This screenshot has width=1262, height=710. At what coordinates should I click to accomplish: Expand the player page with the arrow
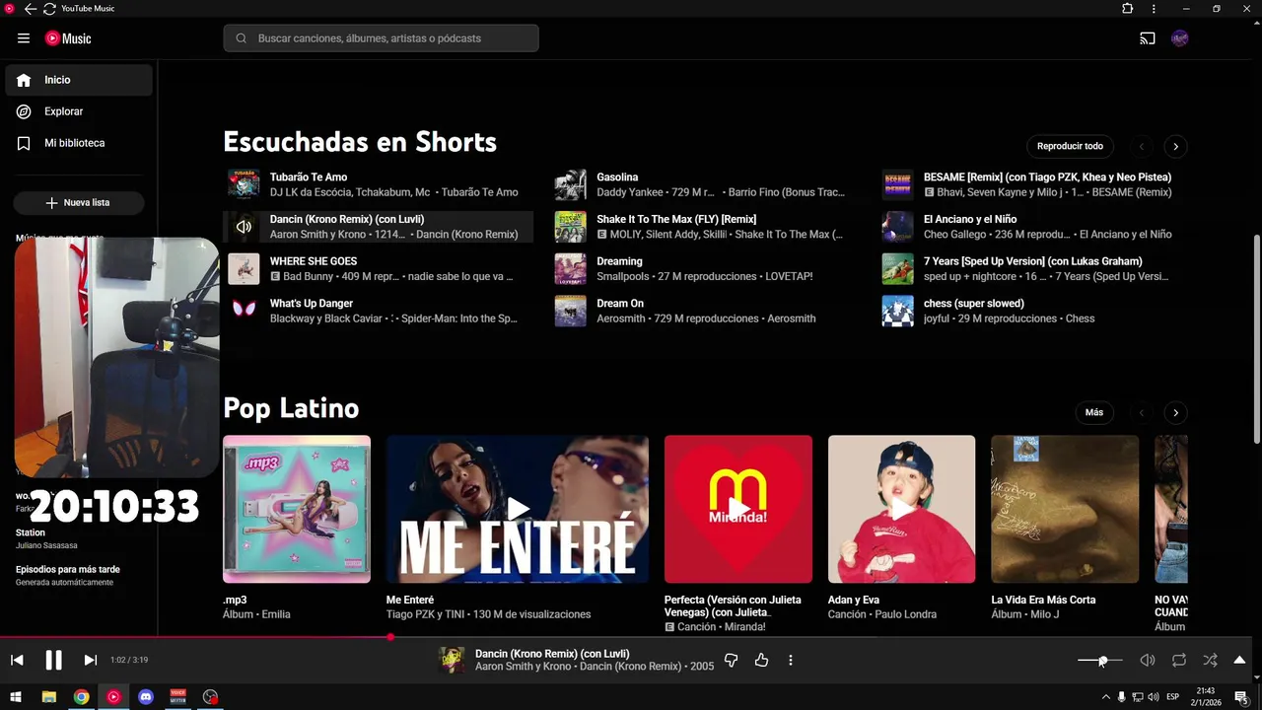(1239, 660)
